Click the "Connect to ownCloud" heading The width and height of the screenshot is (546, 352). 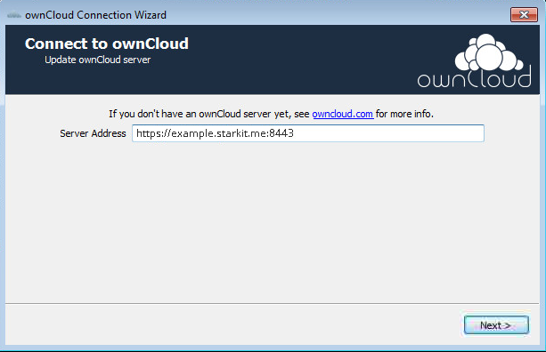point(107,44)
